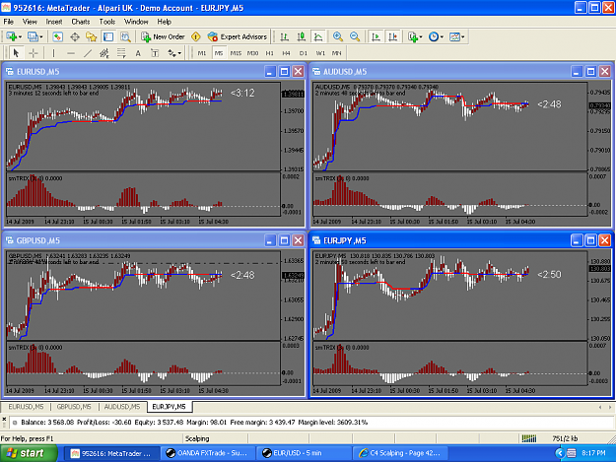Select the Cursor arrow tool
Image resolution: width=616 pixels, height=462 pixels.
coord(16,53)
